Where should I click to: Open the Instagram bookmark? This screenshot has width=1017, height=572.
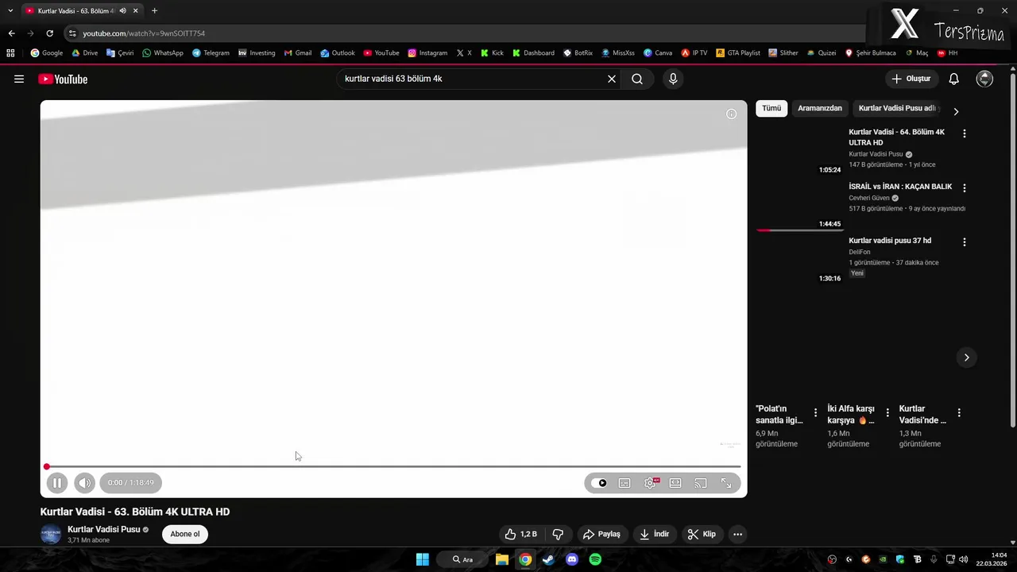coord(427,53)
